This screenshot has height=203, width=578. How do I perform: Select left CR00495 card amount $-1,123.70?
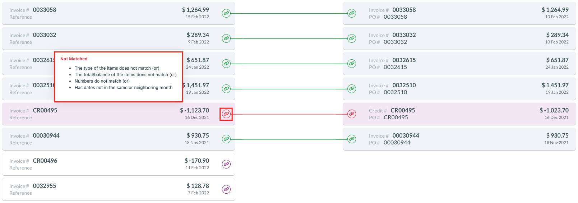(194, 110)
